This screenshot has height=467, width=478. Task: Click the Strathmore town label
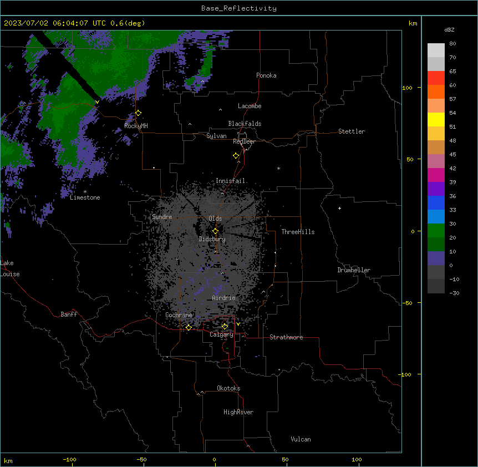pos(286,337)
